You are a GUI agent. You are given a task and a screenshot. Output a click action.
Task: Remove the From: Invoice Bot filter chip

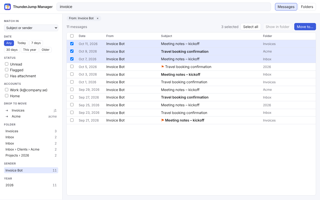[x=97, y=18]
